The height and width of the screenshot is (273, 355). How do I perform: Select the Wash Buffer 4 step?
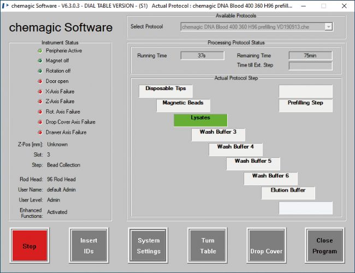[235, 150]
